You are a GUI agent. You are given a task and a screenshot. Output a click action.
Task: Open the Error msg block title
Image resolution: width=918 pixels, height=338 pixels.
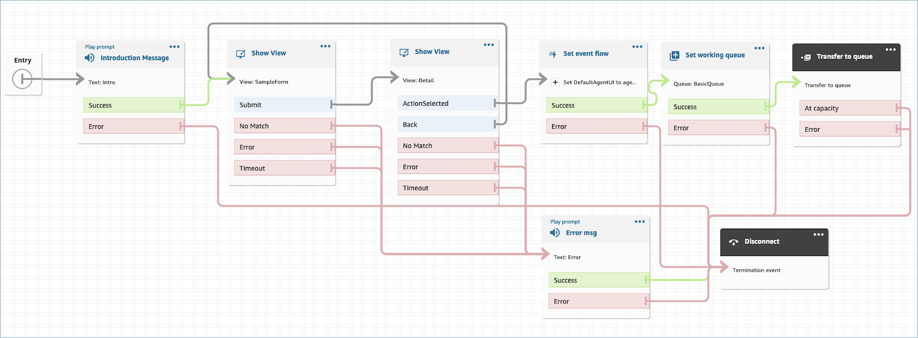[x=581, y=233]
